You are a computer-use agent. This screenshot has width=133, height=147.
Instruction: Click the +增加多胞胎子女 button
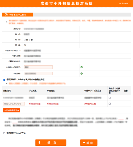(x=12, y=110)
